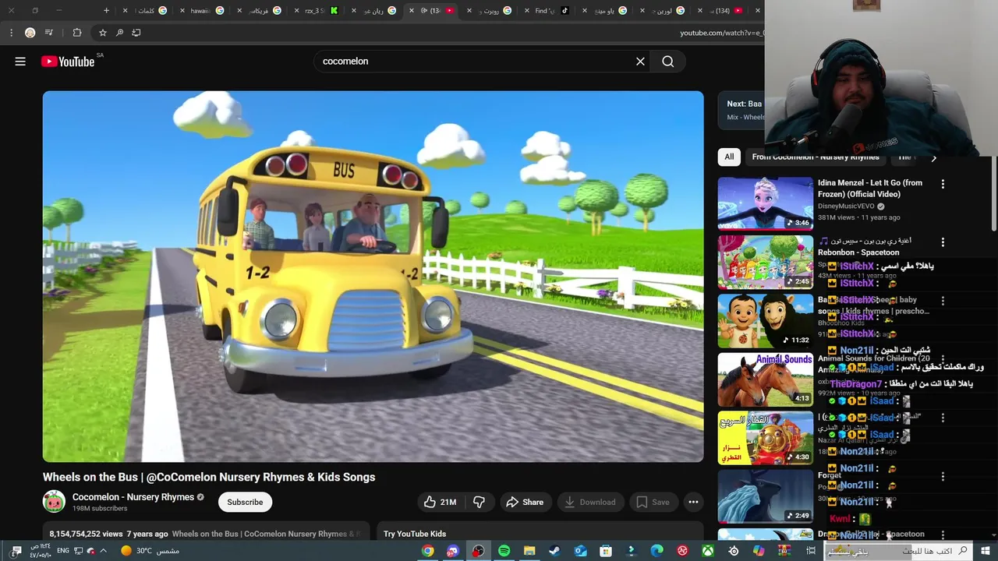Open the YouTube guide hamburger menu
998x561 pixels.
(20, 62)
